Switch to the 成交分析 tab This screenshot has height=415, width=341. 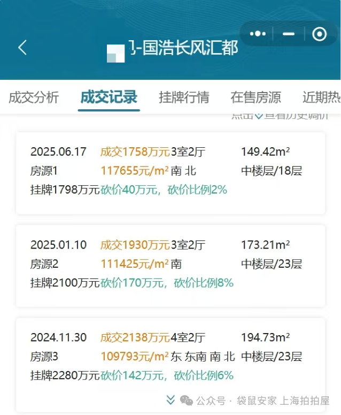click(34, 97)
